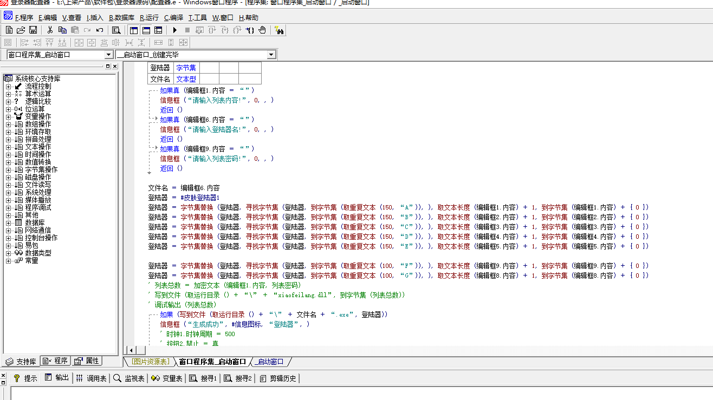Switch to the 属性 panel tab
713x400 pixels.
[87, 361]
